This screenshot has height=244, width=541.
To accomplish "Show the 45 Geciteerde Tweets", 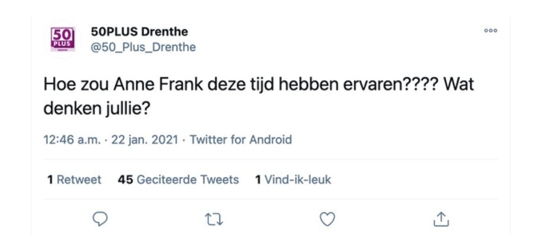I will (x=178, y=179).
